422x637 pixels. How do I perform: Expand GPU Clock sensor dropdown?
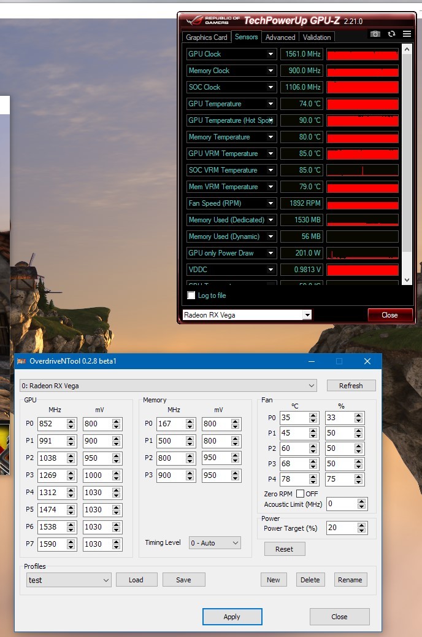point(270,54)
